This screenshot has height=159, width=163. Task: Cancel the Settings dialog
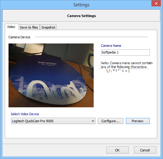pos(145,150)
